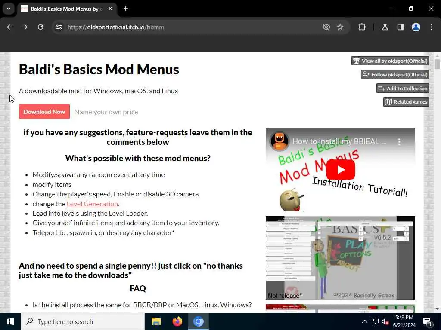Open the browser extensions puzzle icon
Screen dimensions: 441x330
[x=362, y=27]
